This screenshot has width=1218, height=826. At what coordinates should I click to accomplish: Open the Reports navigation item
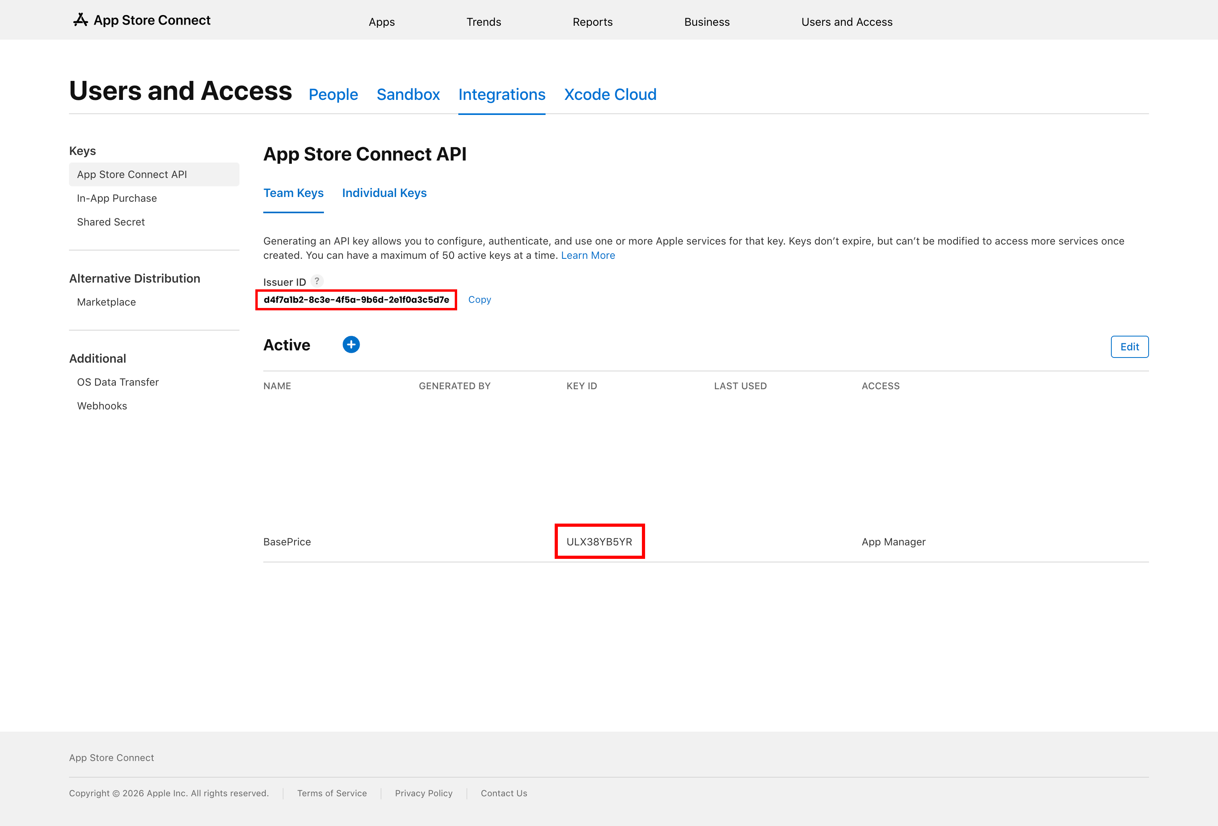coord(593,22)
